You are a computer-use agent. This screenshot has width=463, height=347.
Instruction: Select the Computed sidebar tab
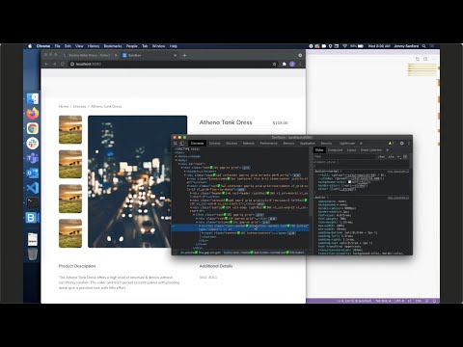pyautogui.click(x=335, y=150)
